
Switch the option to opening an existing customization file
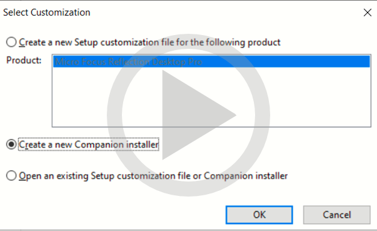[11, 176]
